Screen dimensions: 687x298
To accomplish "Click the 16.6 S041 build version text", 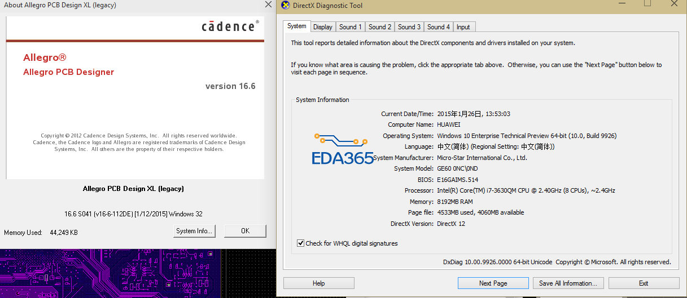I will click(x=133, y=214).
